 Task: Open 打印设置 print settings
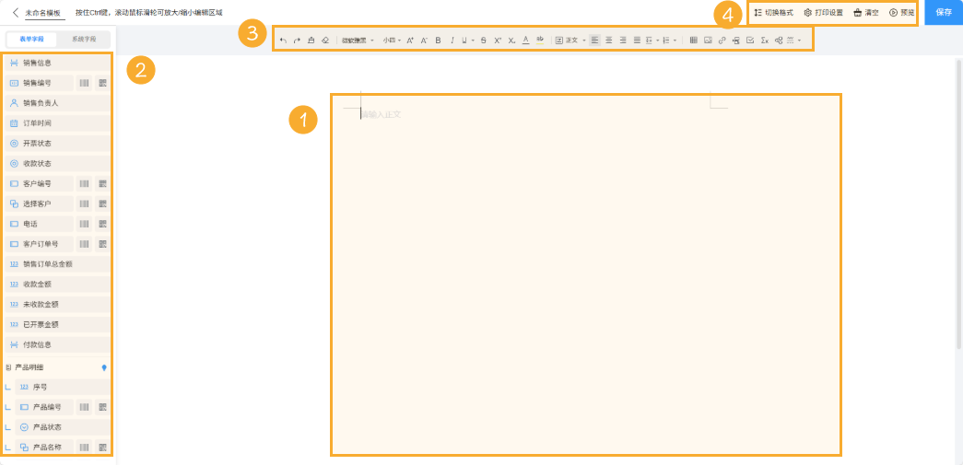(823, 13)
